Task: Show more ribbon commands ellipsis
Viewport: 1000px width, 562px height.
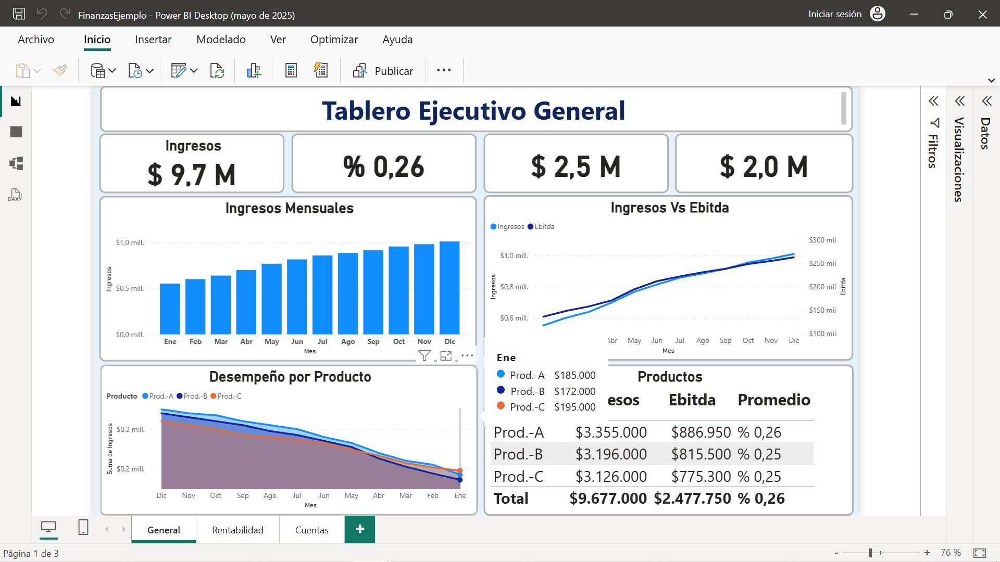Action: [444, 70]
